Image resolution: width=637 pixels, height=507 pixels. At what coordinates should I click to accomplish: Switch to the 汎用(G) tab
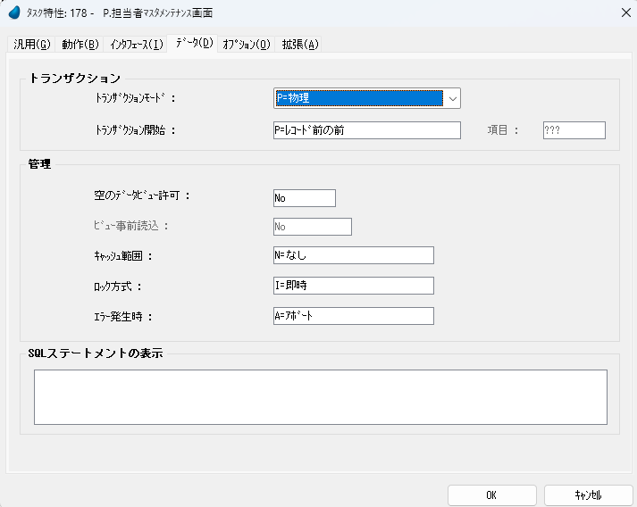[31, 45]
